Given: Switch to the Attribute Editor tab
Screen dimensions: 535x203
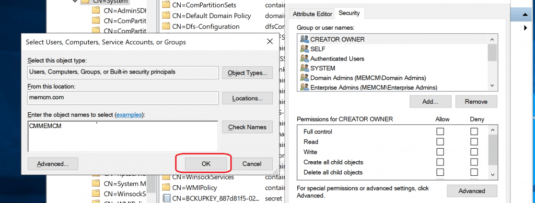Looking at the screenshot, I should click(312, 14).
